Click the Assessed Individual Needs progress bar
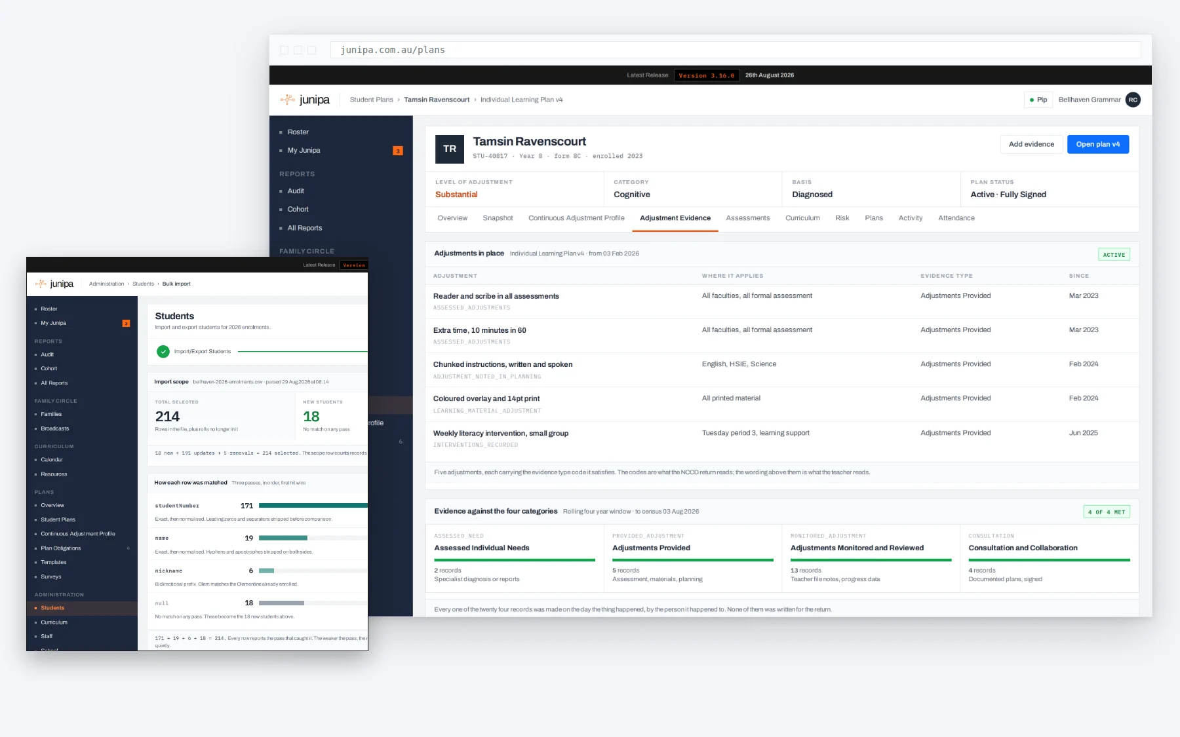Image resolution: width=1180 pixels, height=737 pixels. click(515, 560)
